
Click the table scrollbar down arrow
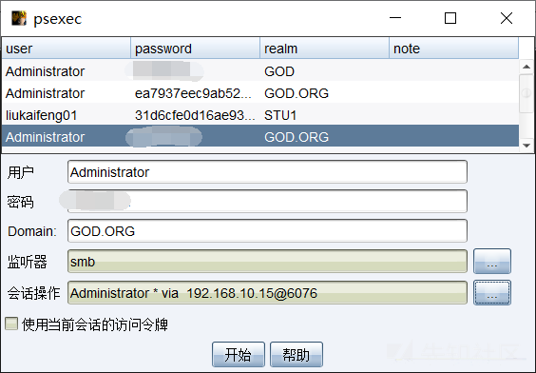click(526, 146)
